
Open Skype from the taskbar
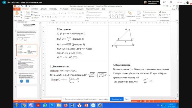52,105
